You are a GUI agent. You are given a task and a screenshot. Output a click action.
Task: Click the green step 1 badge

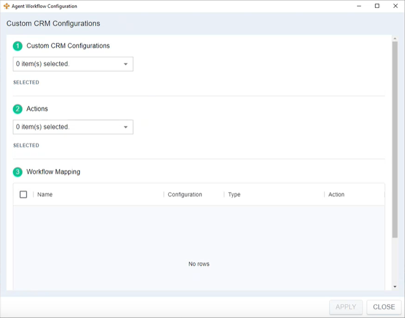18,46
